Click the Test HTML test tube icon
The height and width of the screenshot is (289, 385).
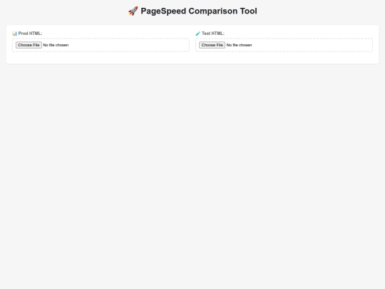tap(198, 34)
